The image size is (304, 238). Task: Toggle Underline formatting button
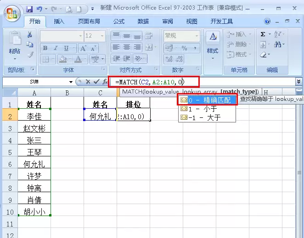[66, 48]
